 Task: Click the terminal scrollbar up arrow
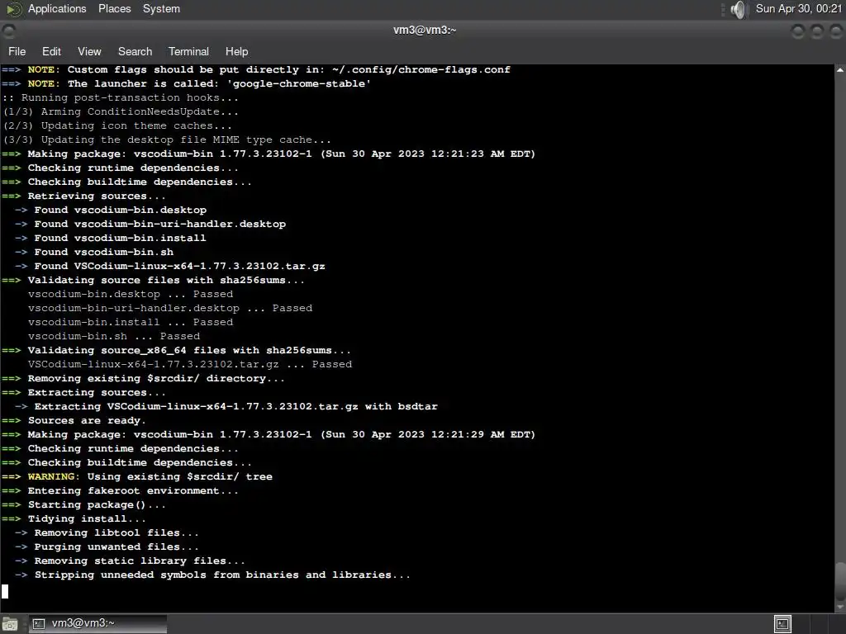point(840,70)
